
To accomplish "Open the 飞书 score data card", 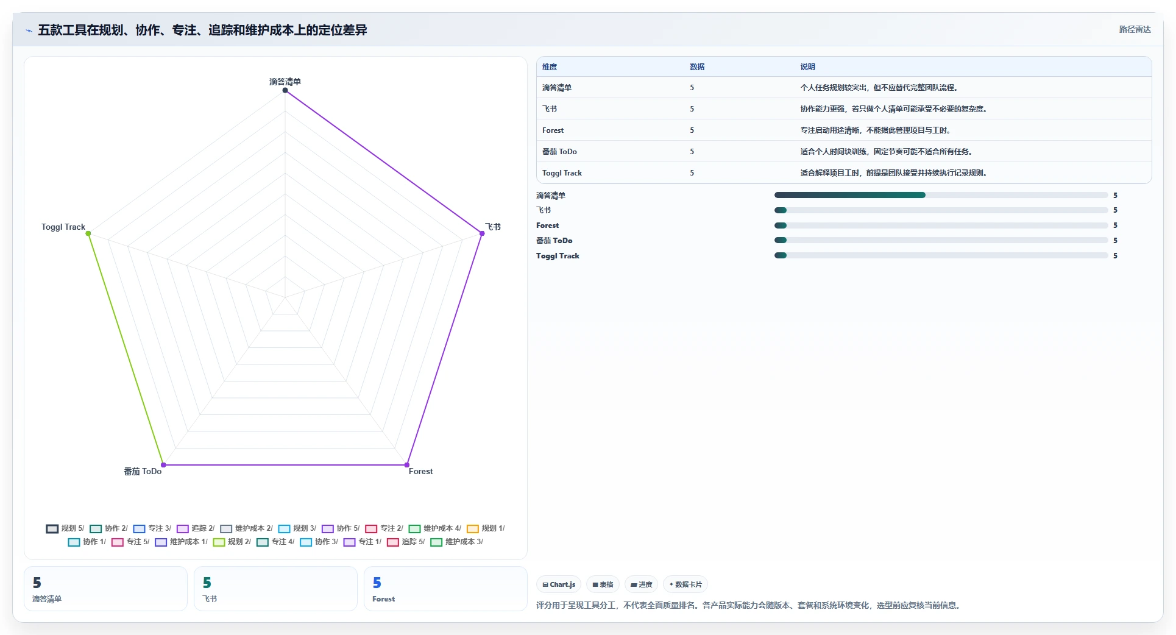I will (275, 589).
